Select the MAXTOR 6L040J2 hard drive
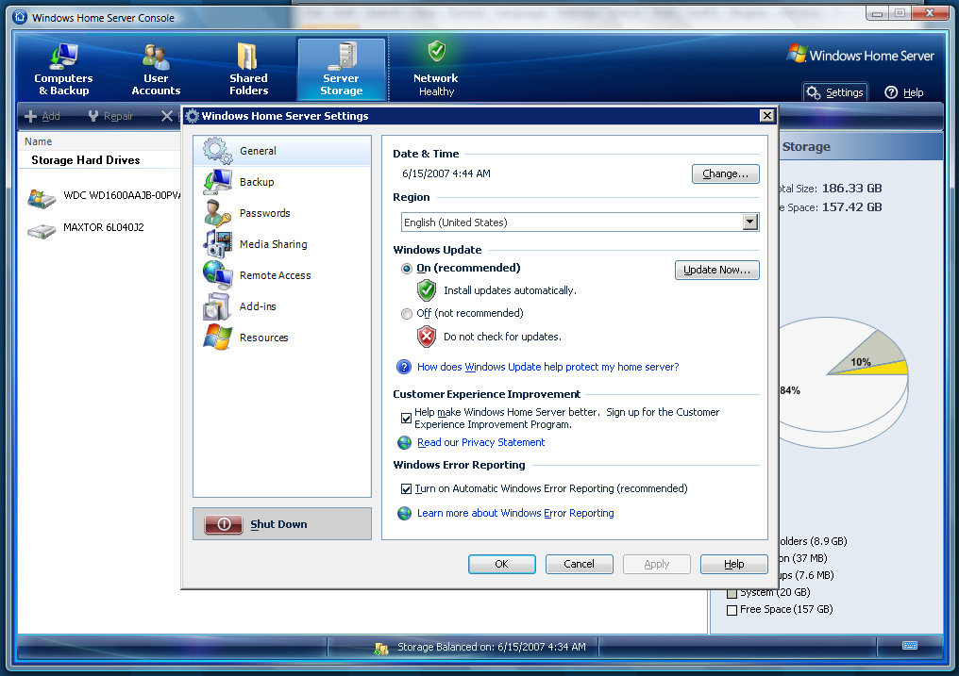 pos(103,227)
